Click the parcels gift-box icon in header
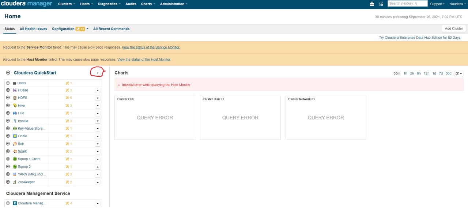 [x=372, y=4]
